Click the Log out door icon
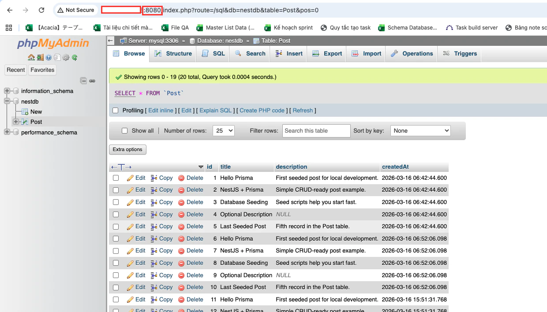 coord(40,57)
